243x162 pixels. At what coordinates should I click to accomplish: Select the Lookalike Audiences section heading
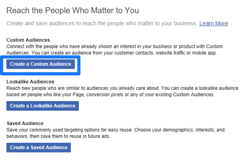coord(30,82)
